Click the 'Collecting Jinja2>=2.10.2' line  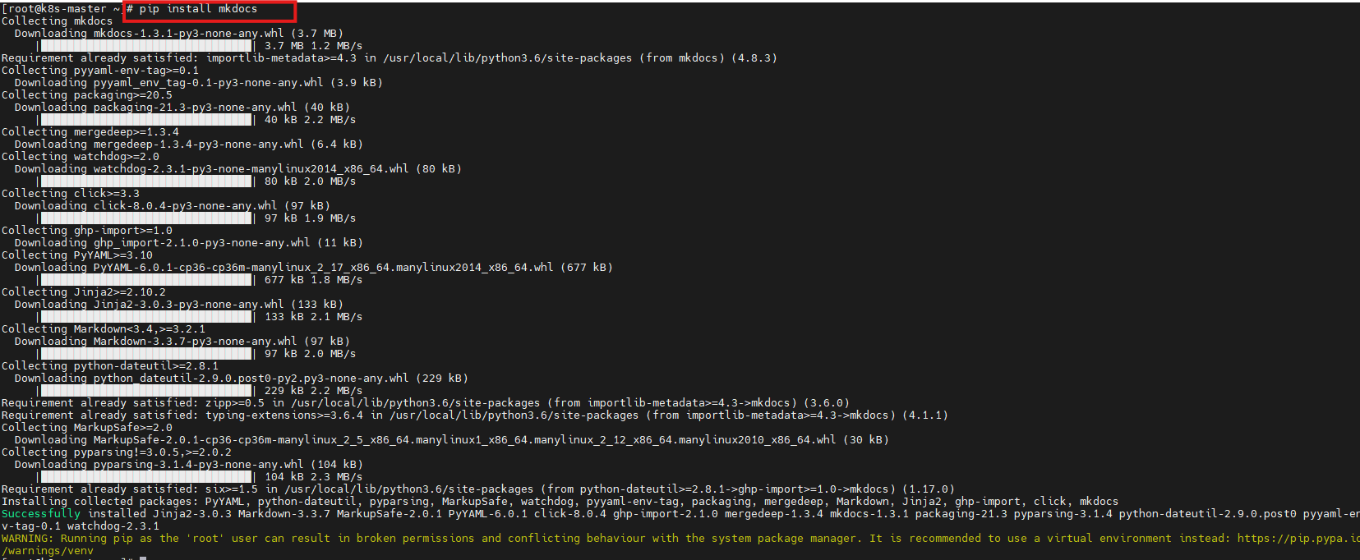click(x=84, y=292)
